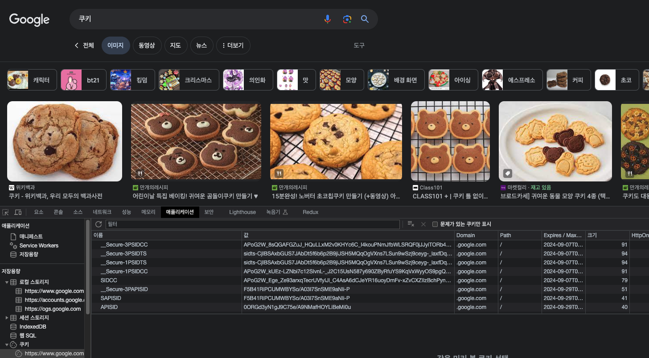The width and height of the screenshot is (649, 358).
Task: Filter images by 크리스마스 chip
Action: coord(189,80)
